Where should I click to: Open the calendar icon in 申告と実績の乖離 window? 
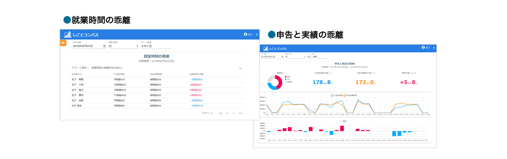tap(282, 56)
